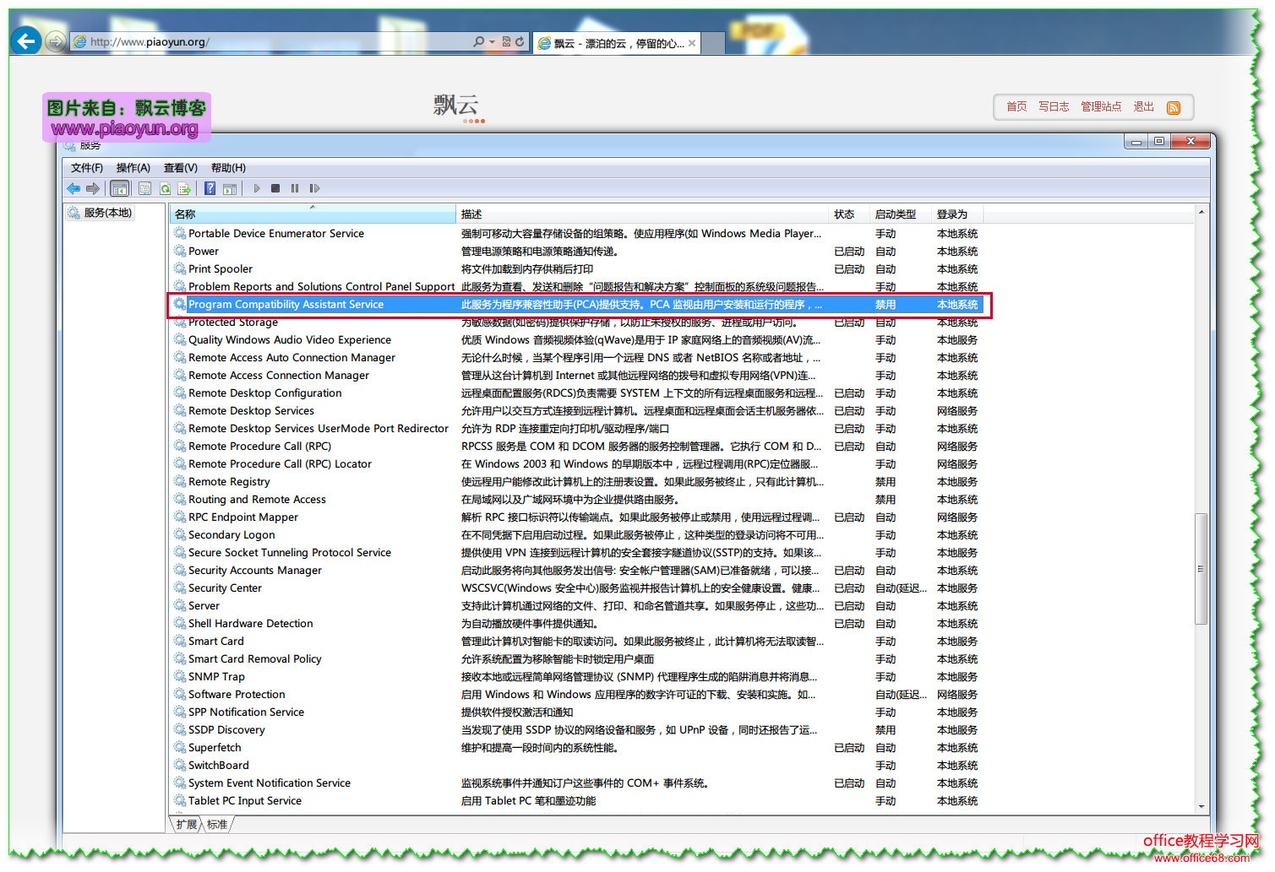The width and height of the screenshot is (1275, 872).
Task: Select the Print Spooler service row
Action: pos(221,269)
